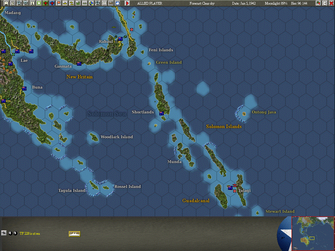Click the single yellow ship silhouette icon
Viewport: 335px width, 251px height.
(x=65, y=3)
